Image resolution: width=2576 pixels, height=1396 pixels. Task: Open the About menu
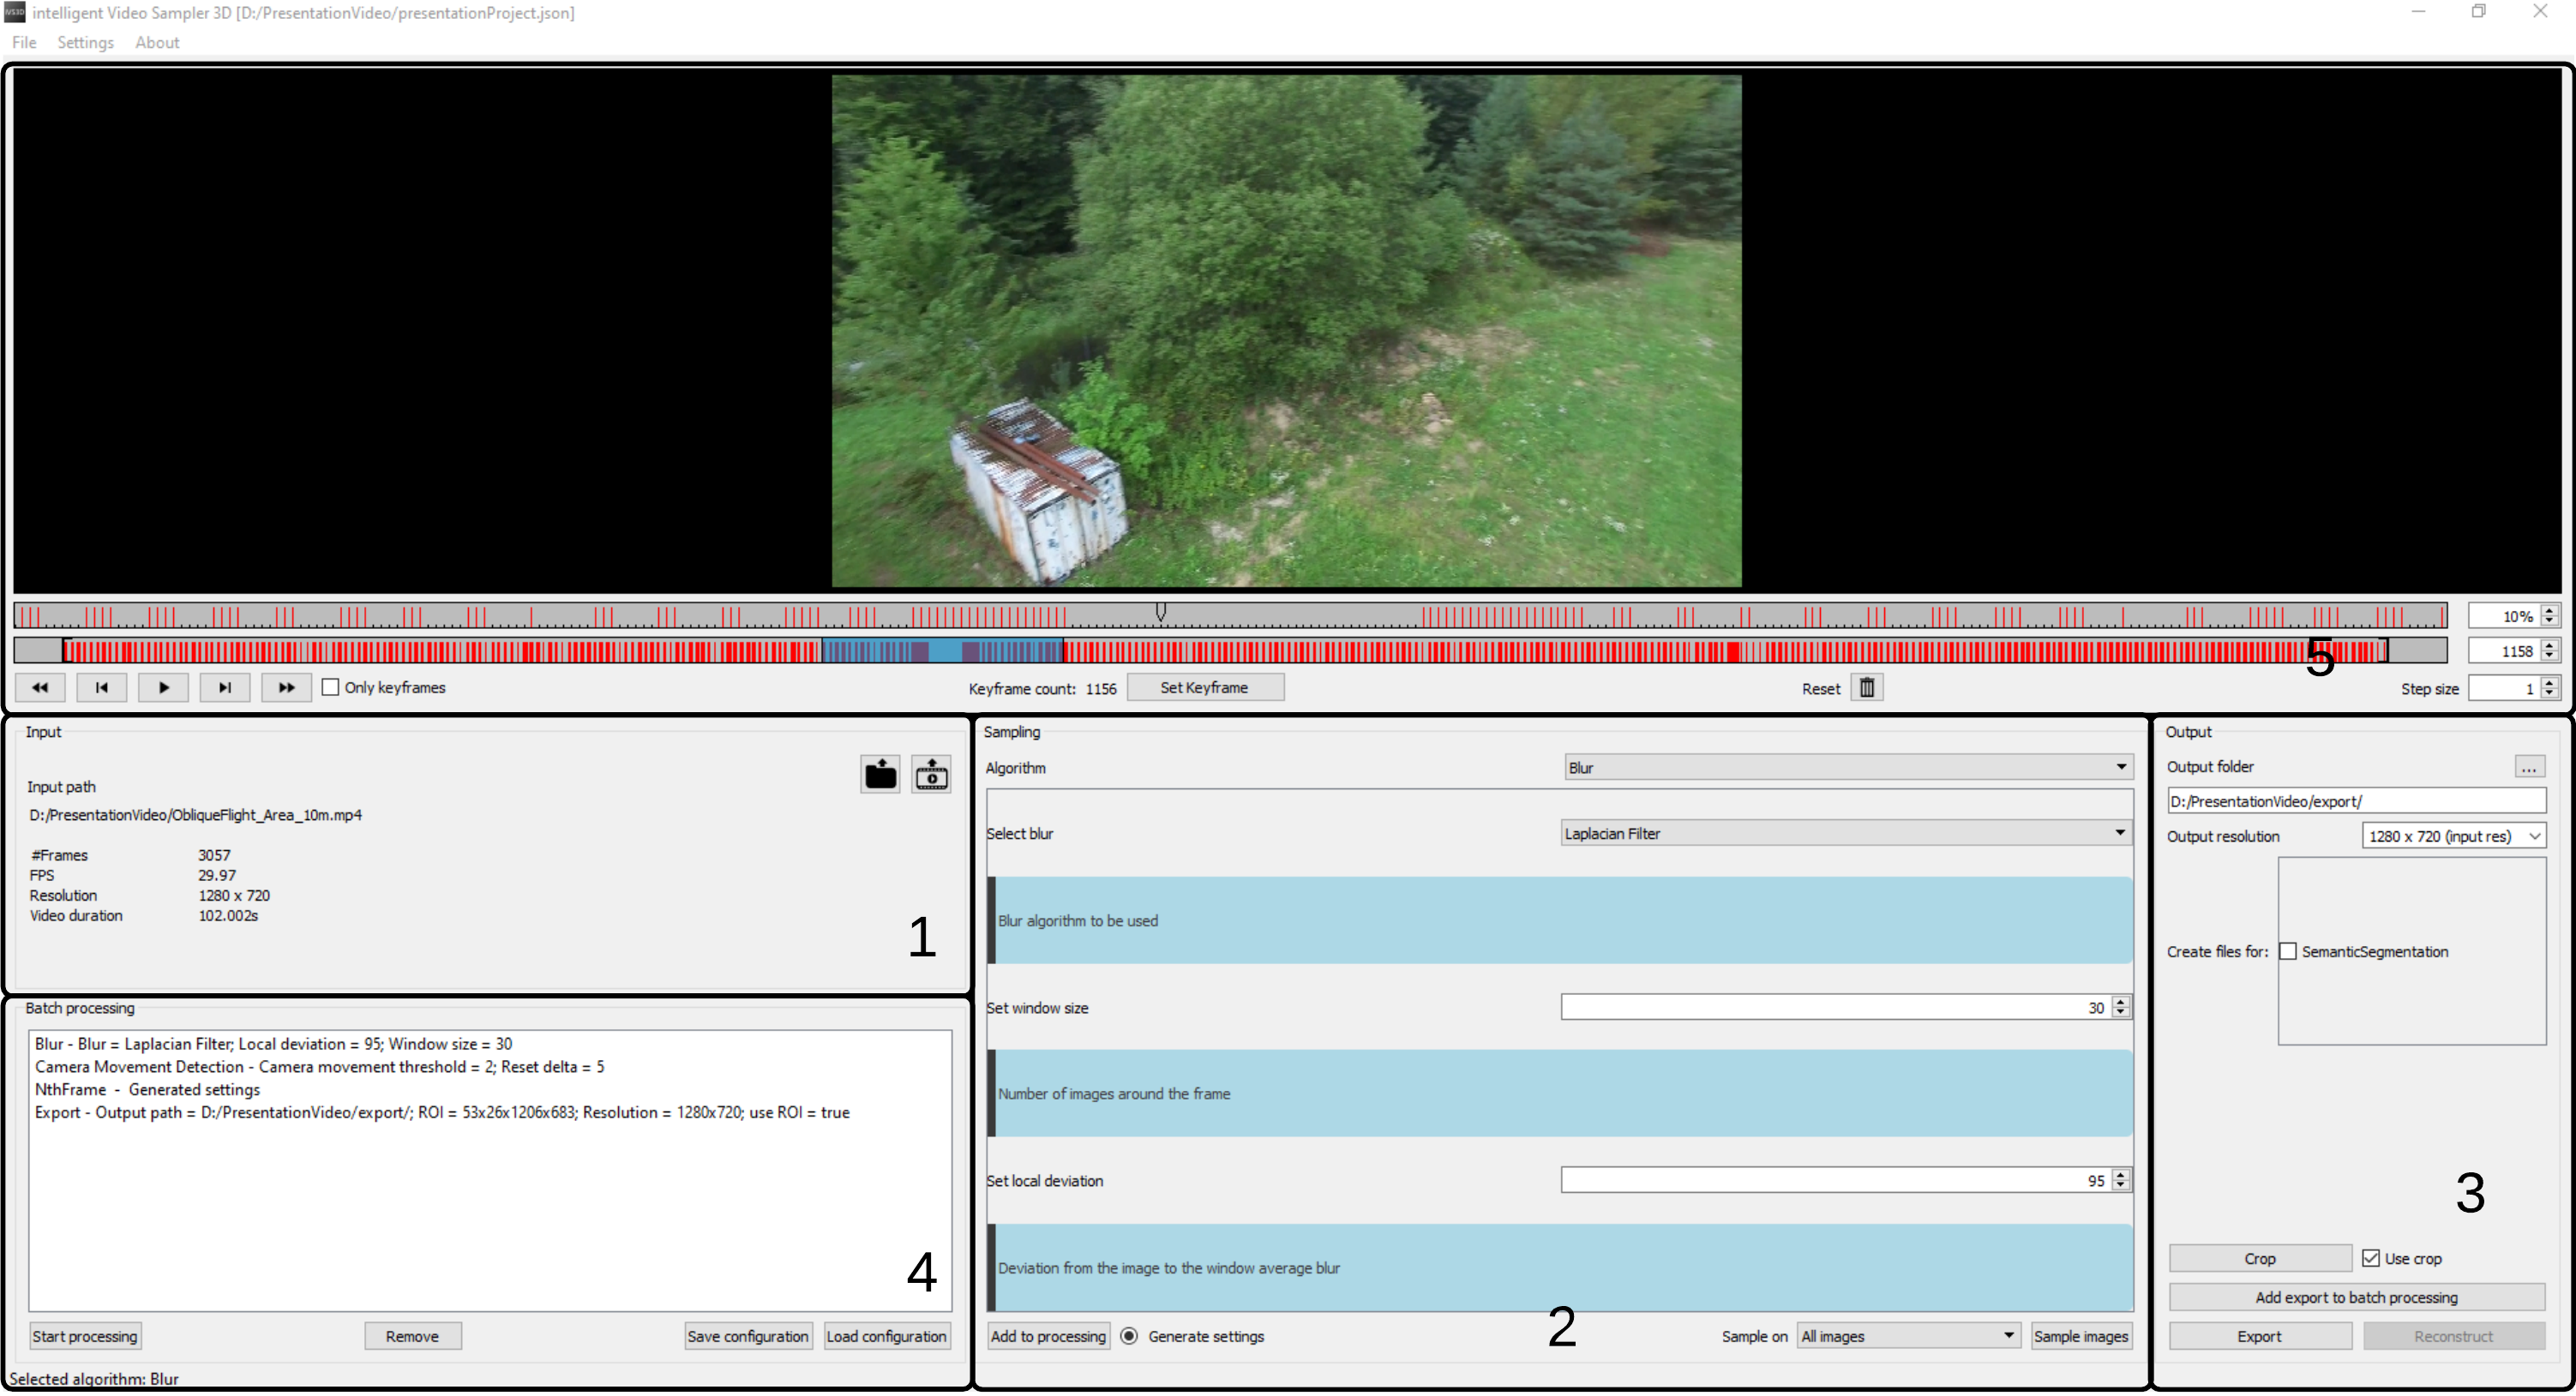click(157, 43)
